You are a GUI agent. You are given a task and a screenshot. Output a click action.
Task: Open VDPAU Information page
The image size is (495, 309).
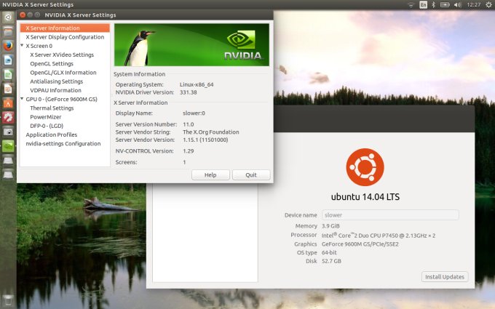(55, 90)
